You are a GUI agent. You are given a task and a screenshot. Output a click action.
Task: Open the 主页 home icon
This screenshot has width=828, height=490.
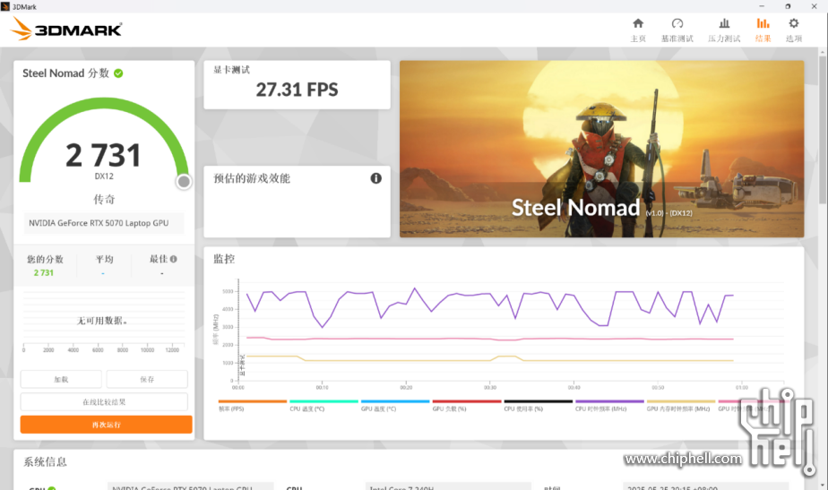(x=638, y=24)
